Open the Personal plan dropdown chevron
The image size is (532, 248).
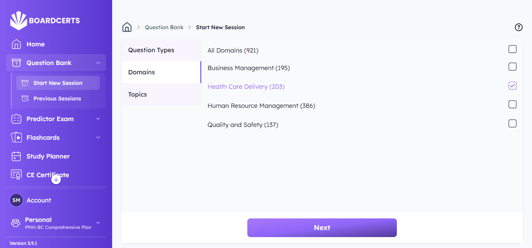pos(98,223)
